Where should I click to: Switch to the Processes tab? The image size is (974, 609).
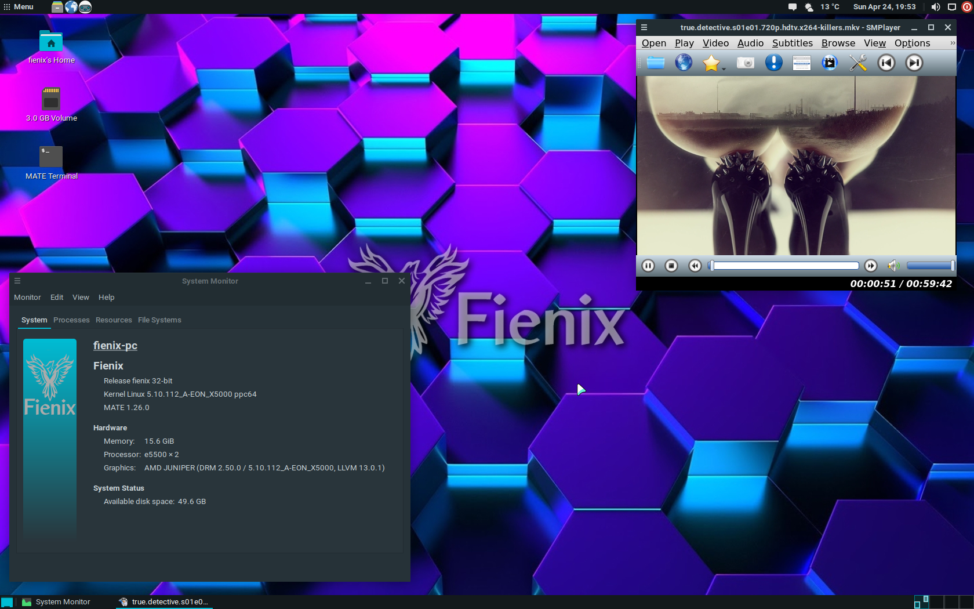[x=71, y=320]
